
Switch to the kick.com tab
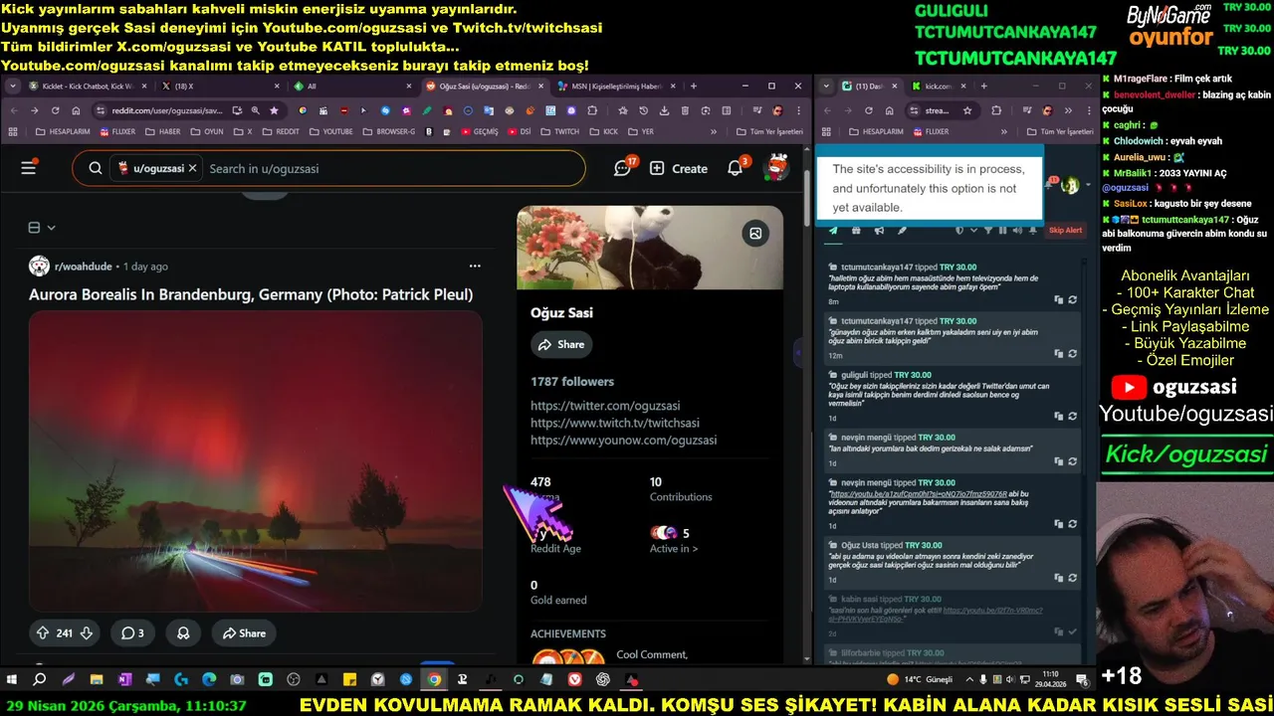click(938, 87)
